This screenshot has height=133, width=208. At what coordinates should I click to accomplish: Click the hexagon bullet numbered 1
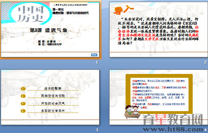[x=23, y=89]
